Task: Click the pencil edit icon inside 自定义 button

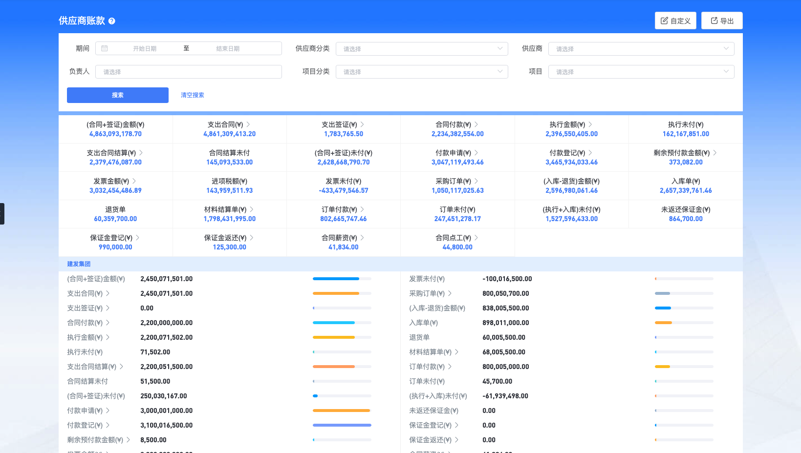Action: point(665,20)
